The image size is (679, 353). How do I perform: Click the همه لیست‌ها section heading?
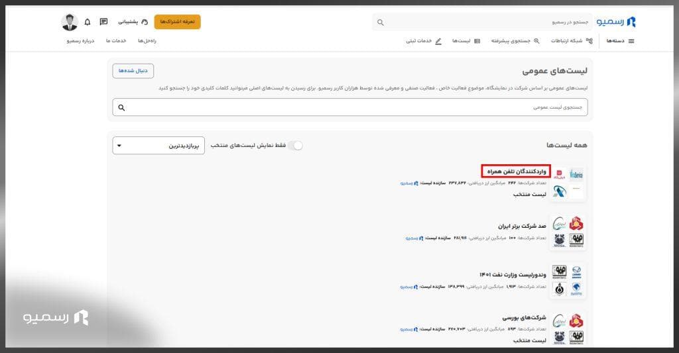click(566, 145)
